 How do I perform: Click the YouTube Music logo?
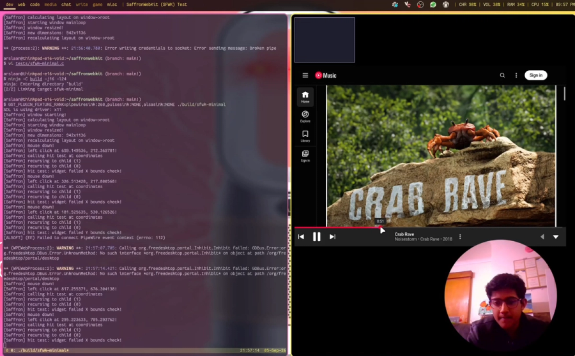(x=326, y=75)
